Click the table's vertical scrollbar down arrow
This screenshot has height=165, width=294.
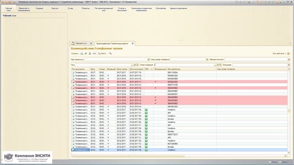(289, 153)
